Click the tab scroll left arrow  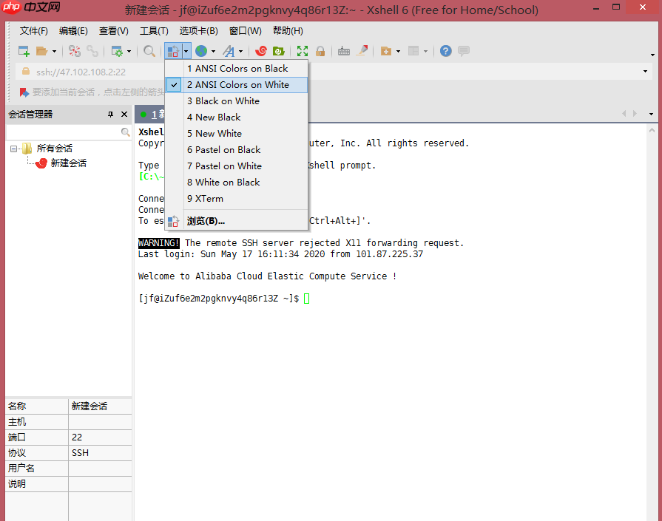pos(624,114)
